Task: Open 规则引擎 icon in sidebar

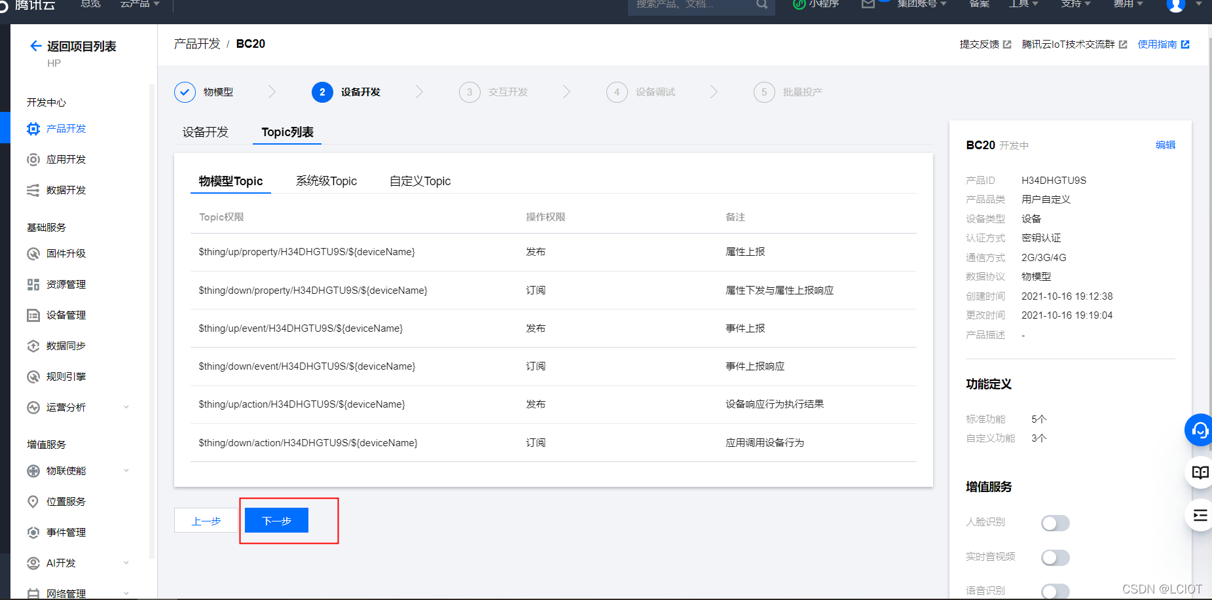Action: [x=33, y=377]
